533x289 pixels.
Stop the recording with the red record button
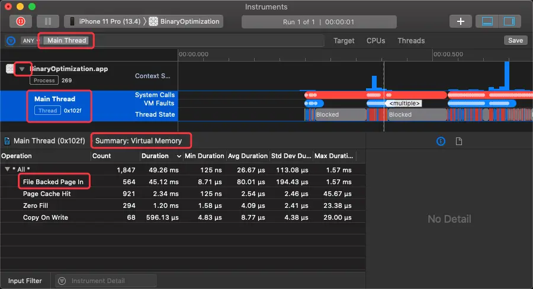[x=20, y=21]
